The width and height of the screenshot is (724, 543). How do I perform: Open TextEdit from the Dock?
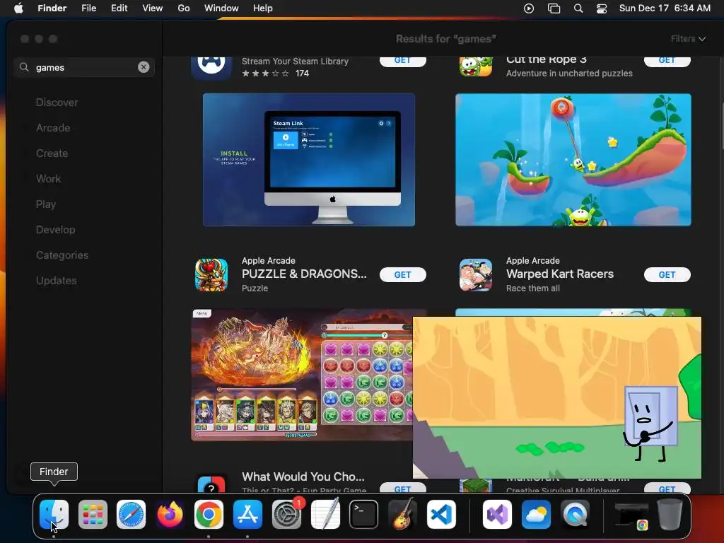point(325,514)
